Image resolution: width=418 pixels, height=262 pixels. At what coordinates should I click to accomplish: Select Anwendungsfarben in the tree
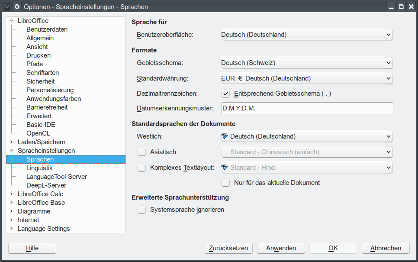click(x=54, y=99)
